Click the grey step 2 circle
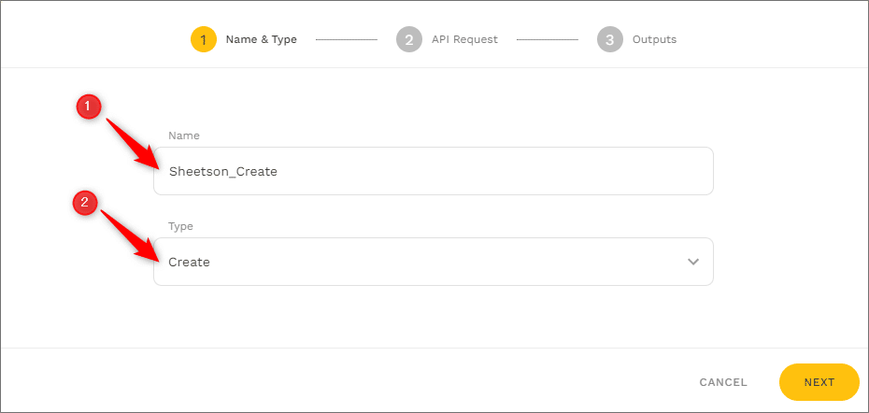The image size is (869, 413). [x=408, y=40]
